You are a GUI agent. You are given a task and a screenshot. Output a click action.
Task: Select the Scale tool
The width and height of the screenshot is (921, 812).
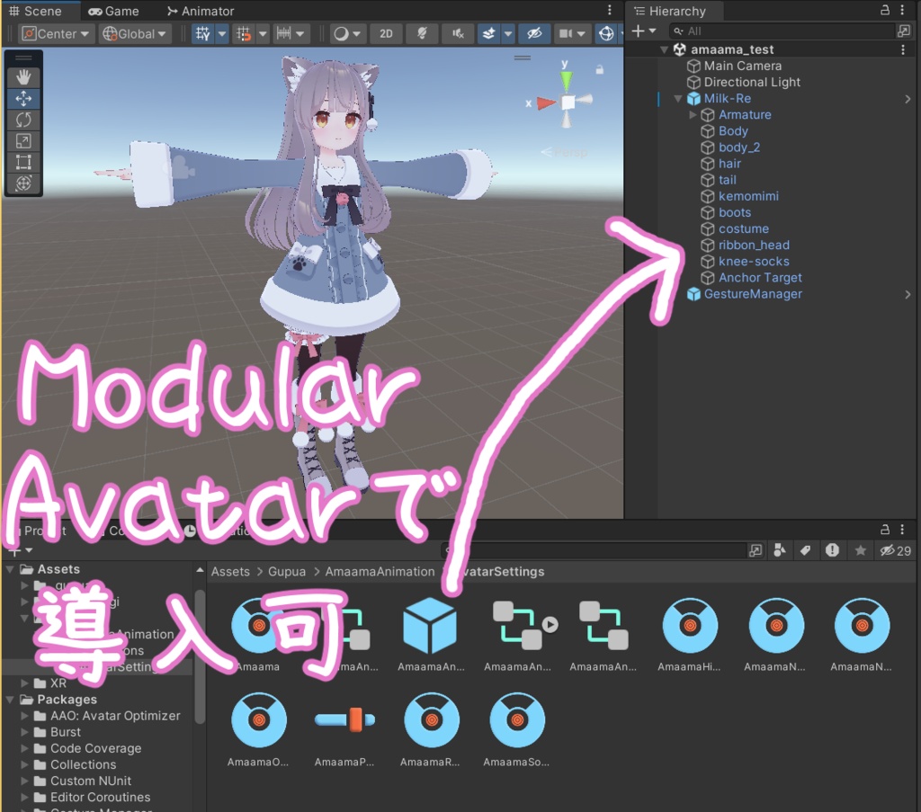(x=23, y=141)
